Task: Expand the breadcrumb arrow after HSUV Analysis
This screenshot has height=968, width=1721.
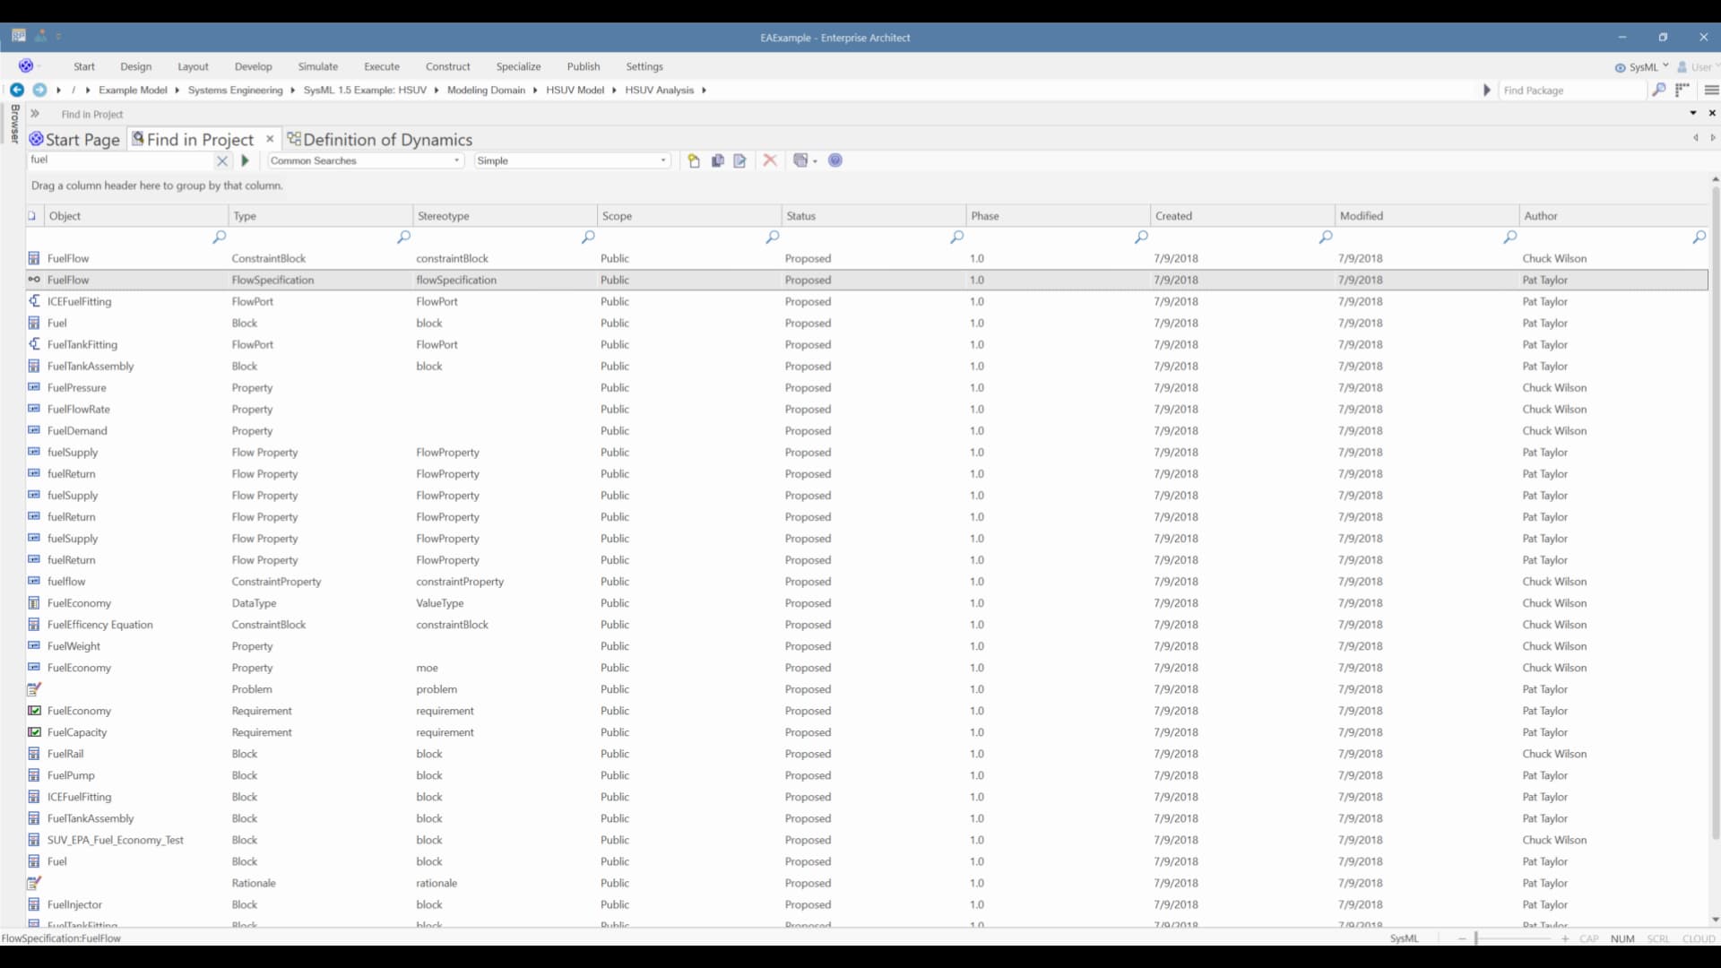Action: pyautogui.click(x=705, y=90)
